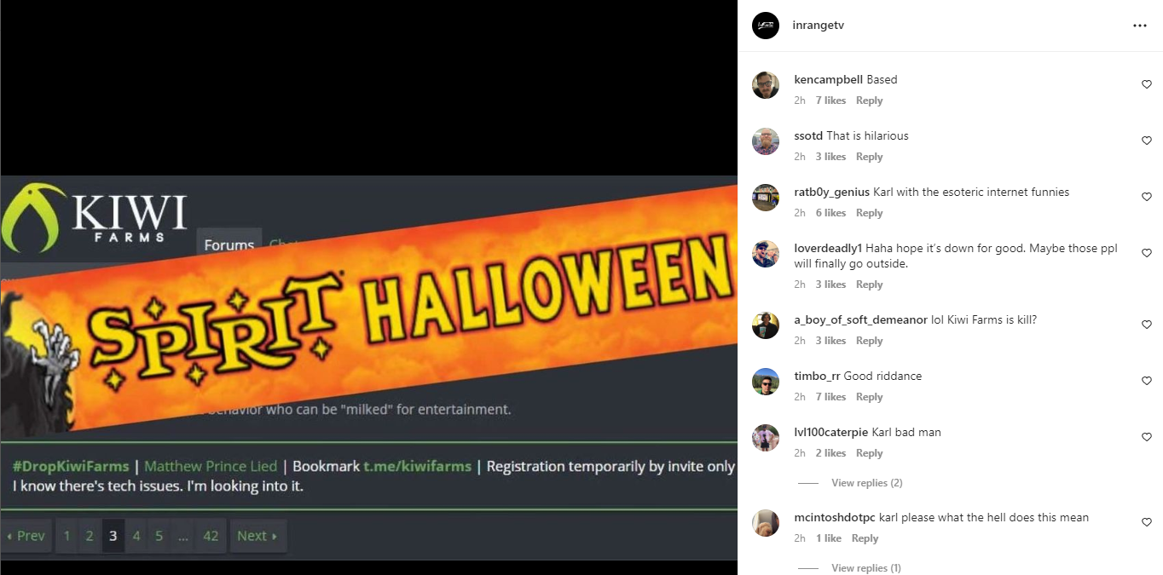Open inrangetv's profile avatar in the header
1163x575 pixels.
coord(766,26)
